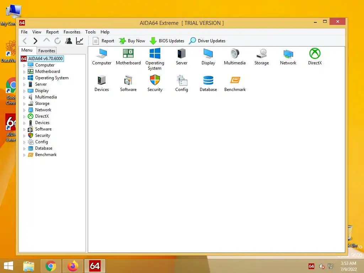Image resolution: width=364 pixels, height=273 pixels.
Task: Click the user profile toolbar icon
Action: (x=69, y=41)
